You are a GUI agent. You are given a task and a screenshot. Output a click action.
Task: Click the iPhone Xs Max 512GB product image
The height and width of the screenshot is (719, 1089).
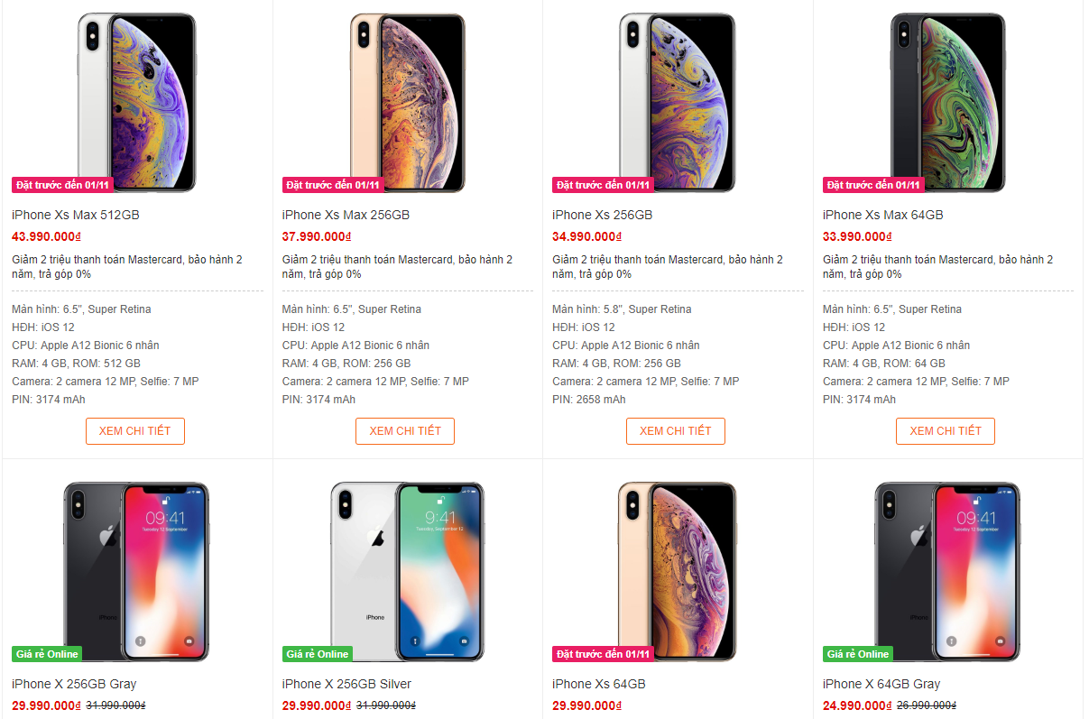[x=136, y=102]
